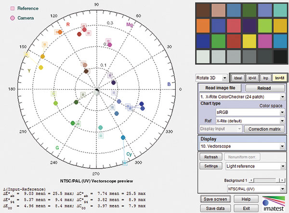Screen dimensions: 289x213
Task: Click the Imatest logo
Action: (x=273, y=203)
